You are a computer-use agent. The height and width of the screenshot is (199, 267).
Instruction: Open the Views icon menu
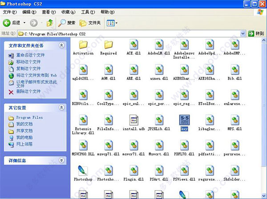point(112,23)
